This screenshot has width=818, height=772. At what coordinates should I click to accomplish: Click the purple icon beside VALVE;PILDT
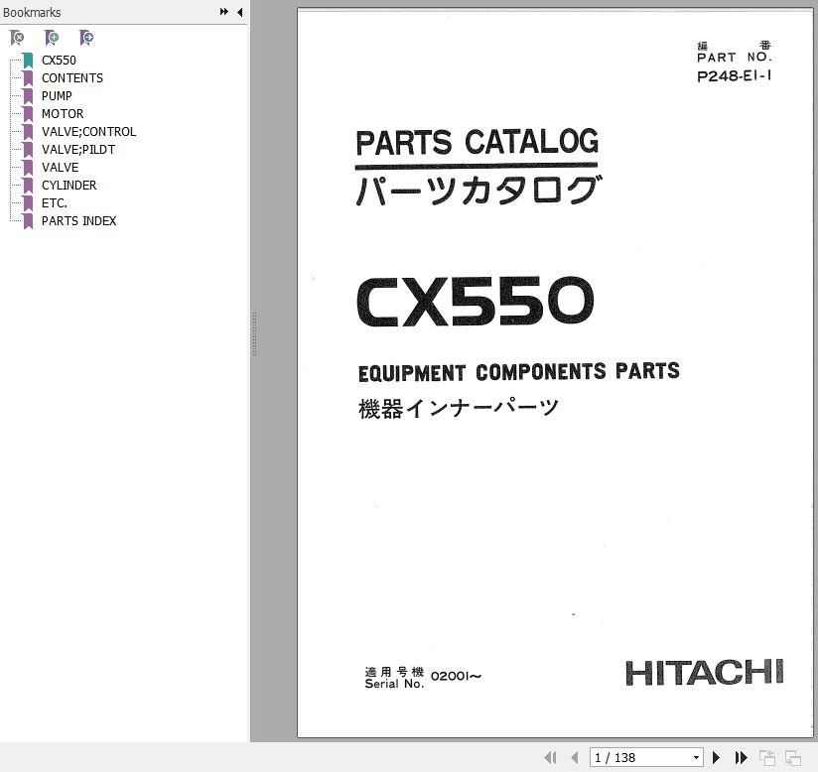click(28, 150)
